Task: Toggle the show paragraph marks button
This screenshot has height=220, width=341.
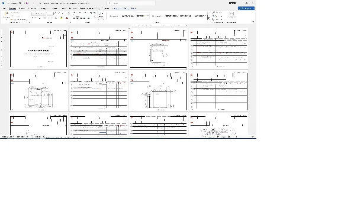Action: (x=102, y=14)
